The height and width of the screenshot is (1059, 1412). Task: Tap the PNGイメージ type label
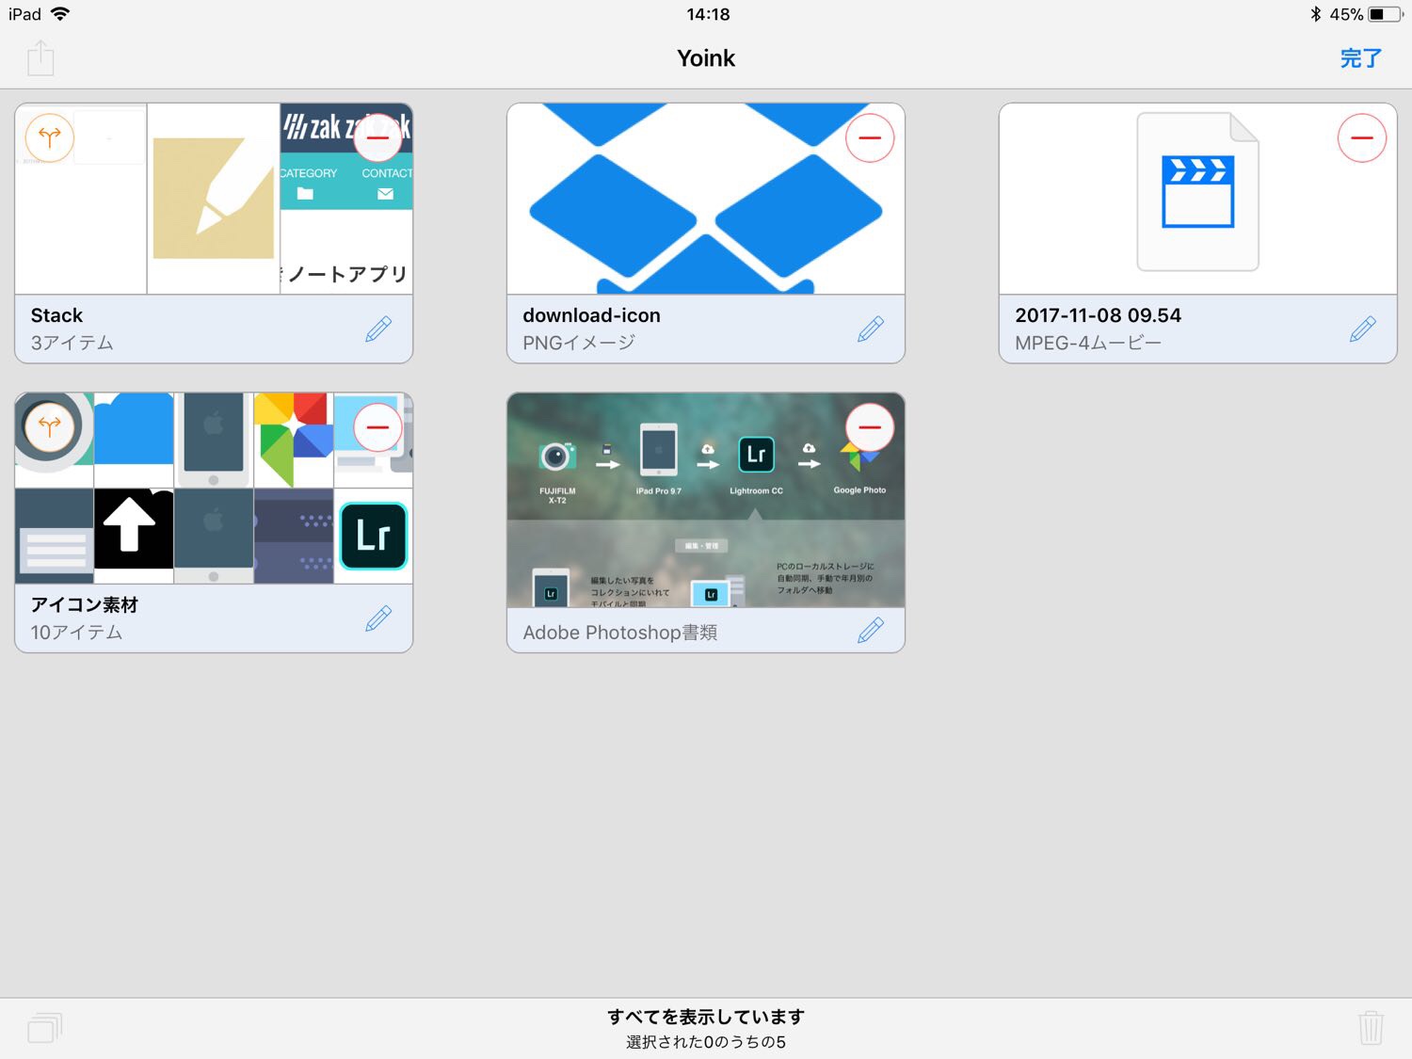coord(579,343)
